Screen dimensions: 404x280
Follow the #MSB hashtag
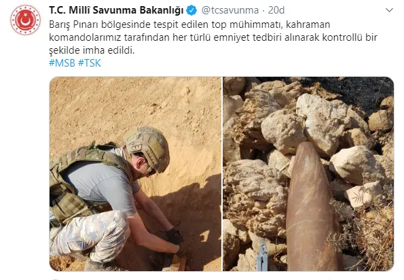coord(62,63)
